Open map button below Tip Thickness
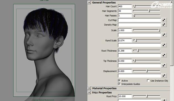The image size is (174, 101). coord(164,65)
